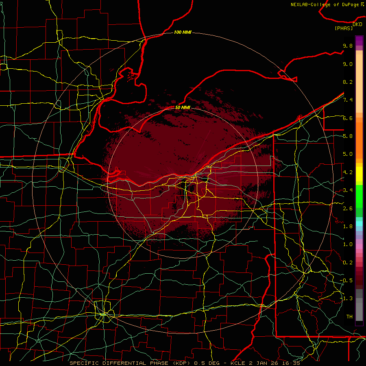Click the -0.5 color scale value
366x366 pixels.
click(x=346, y=280)
